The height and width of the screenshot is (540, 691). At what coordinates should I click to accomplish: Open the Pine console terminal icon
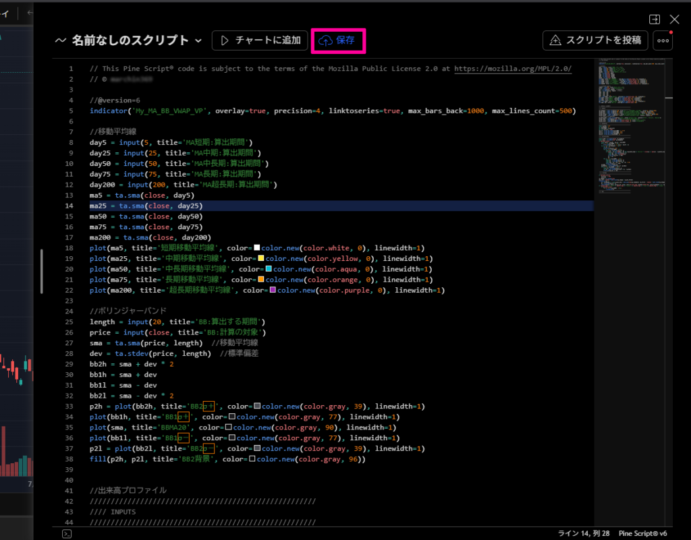[x=67, y=533]
